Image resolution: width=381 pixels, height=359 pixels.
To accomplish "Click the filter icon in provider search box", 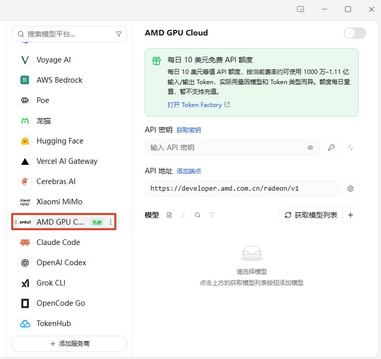I will (119, 34).
